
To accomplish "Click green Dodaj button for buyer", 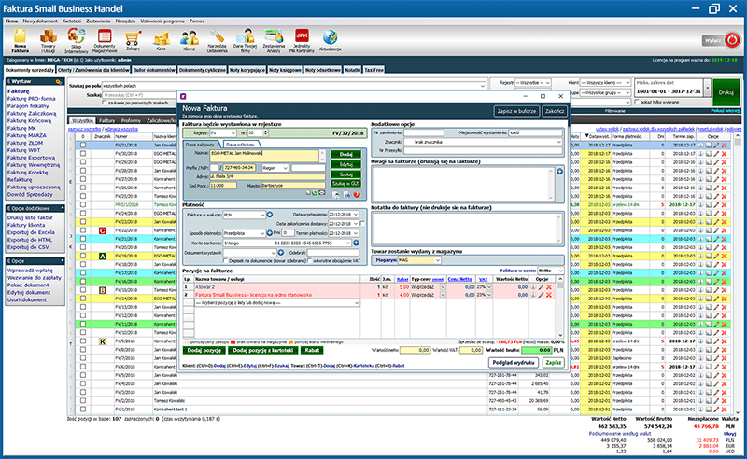I will click(345, 154).
